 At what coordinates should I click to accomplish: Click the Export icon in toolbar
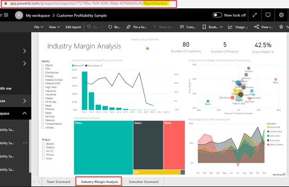coord(89,27)
